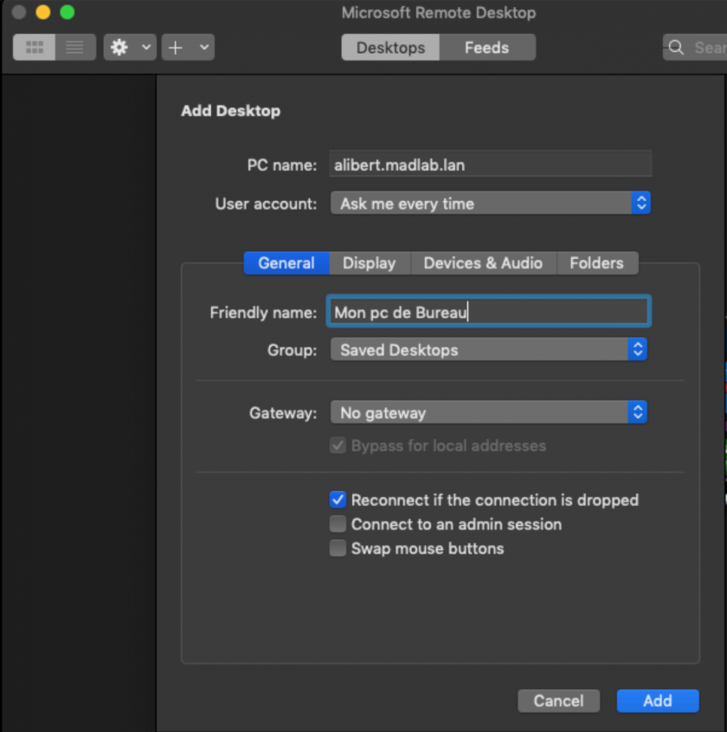Screen dimensions: 727x732
Task: Click into the Friendly name field
Action: [488, 312]
